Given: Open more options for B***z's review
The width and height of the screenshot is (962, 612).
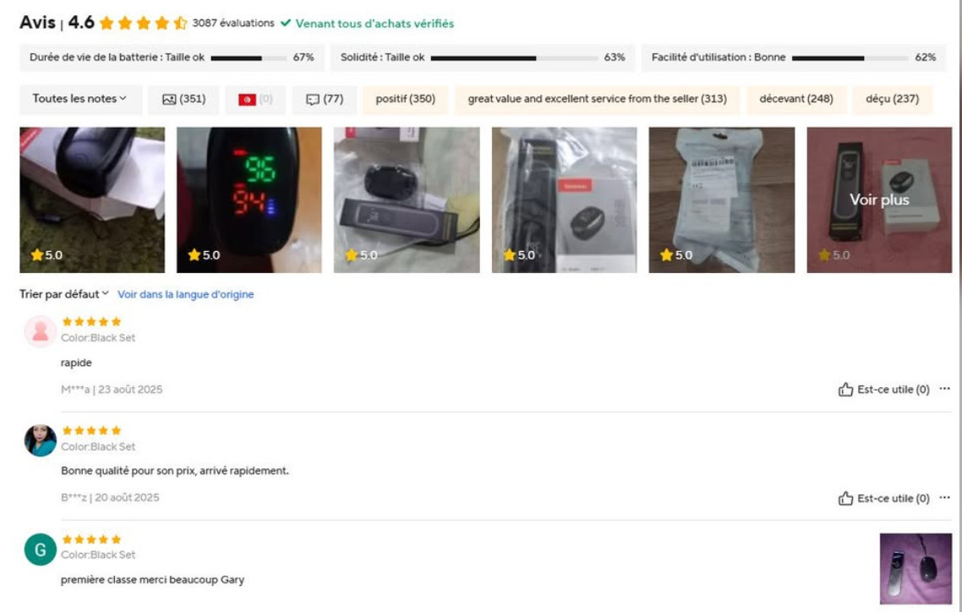Looking at the screenshot, I should coord(944,498).
